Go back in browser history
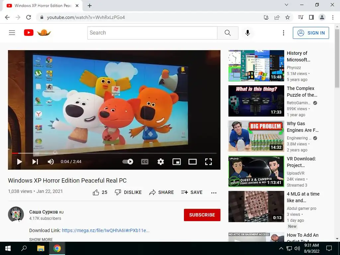Viewport: 340px width, 255px height. click(7, 17)
